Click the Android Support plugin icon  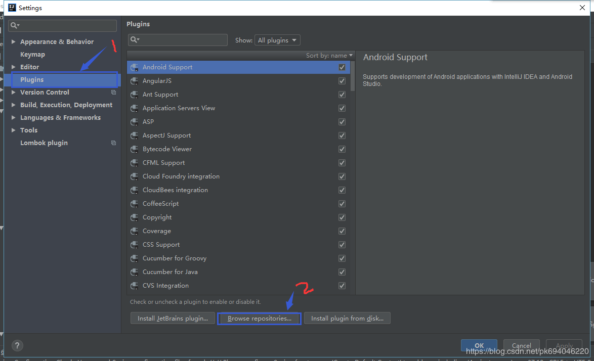click(134, 67)
